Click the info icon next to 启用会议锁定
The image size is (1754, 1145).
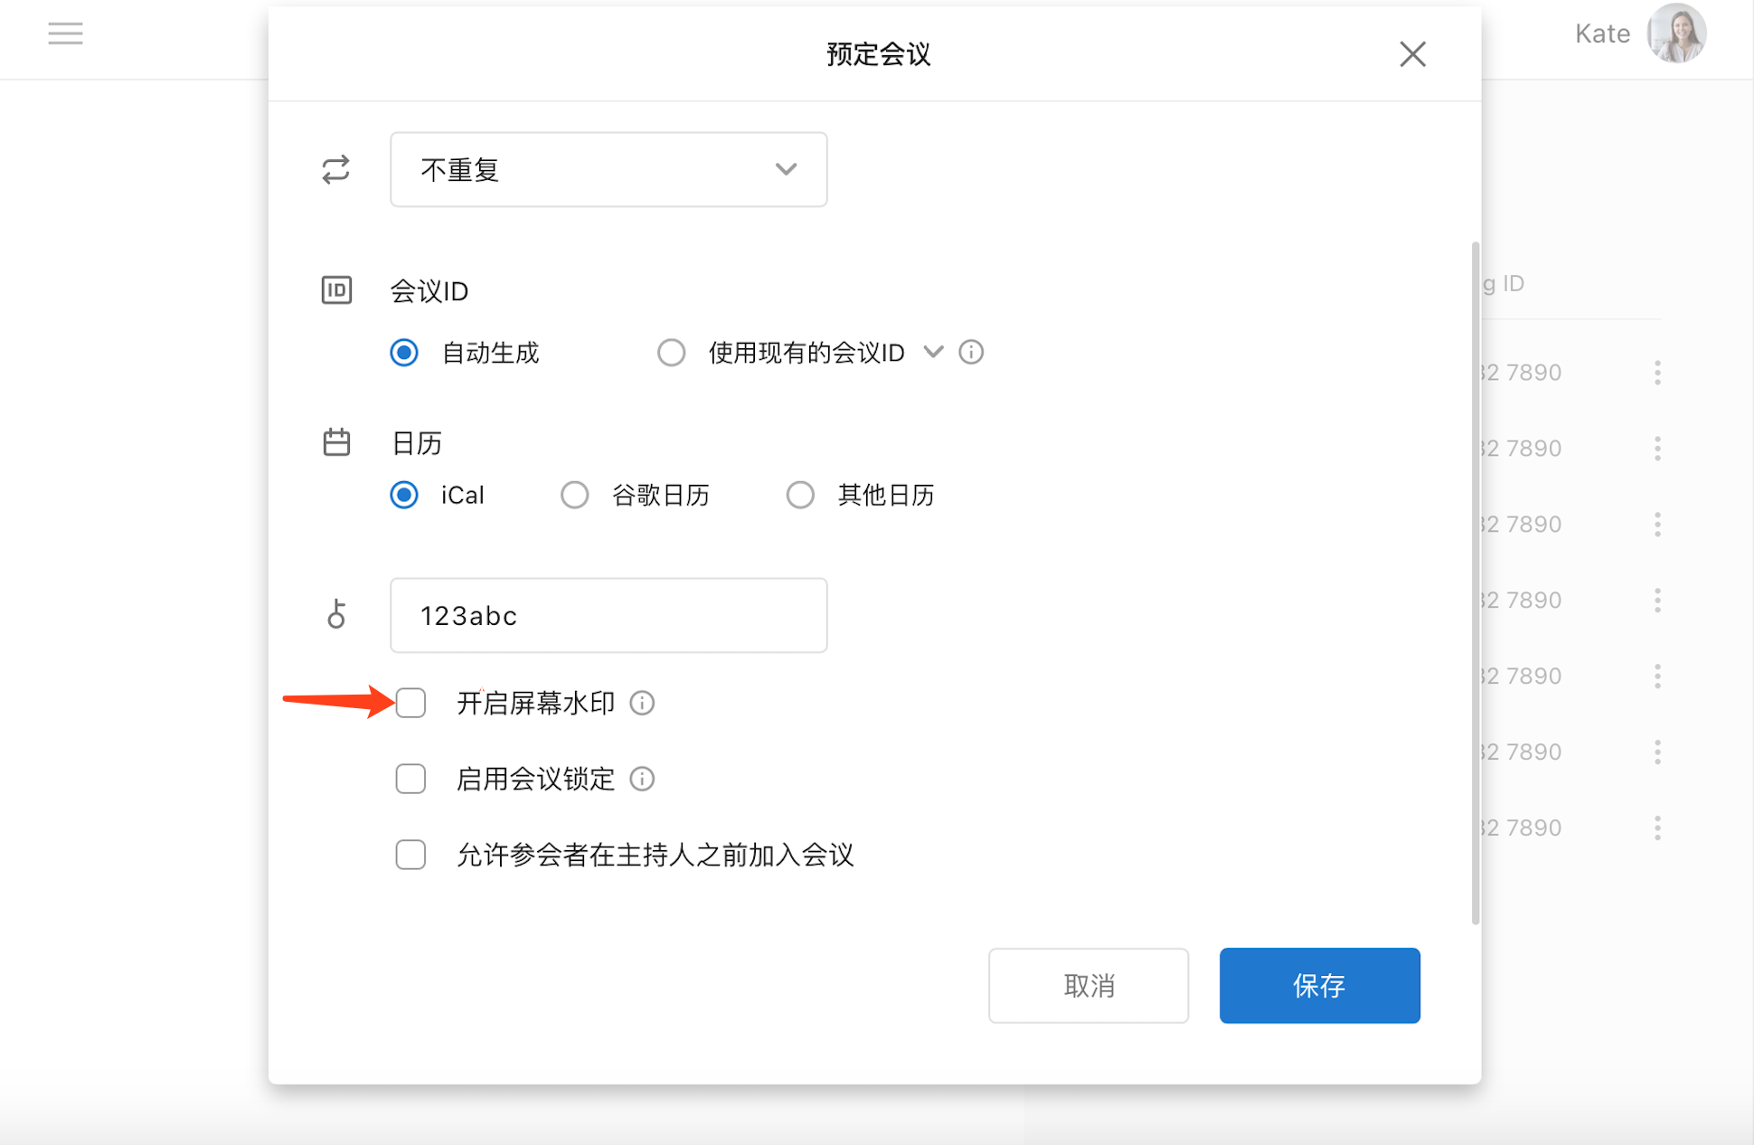[x=642, y=779]
